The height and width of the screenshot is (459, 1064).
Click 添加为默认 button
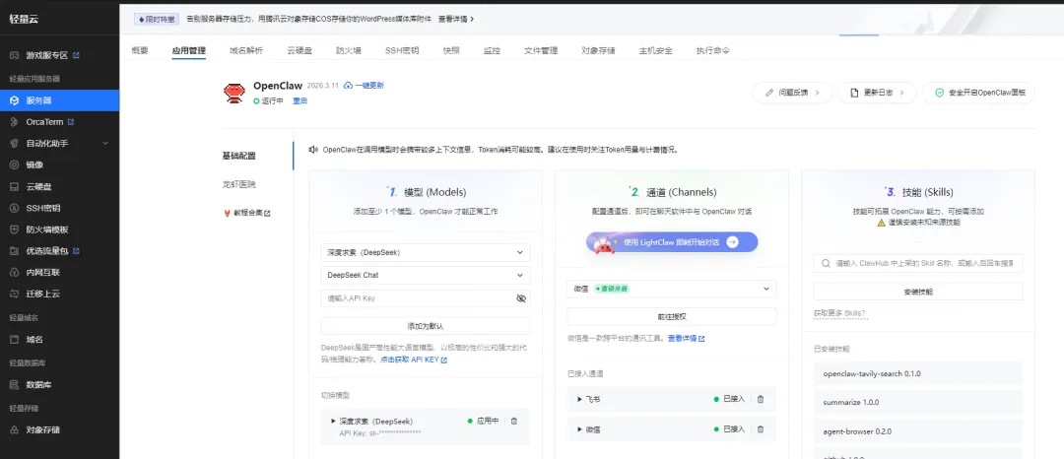(426, 325)
